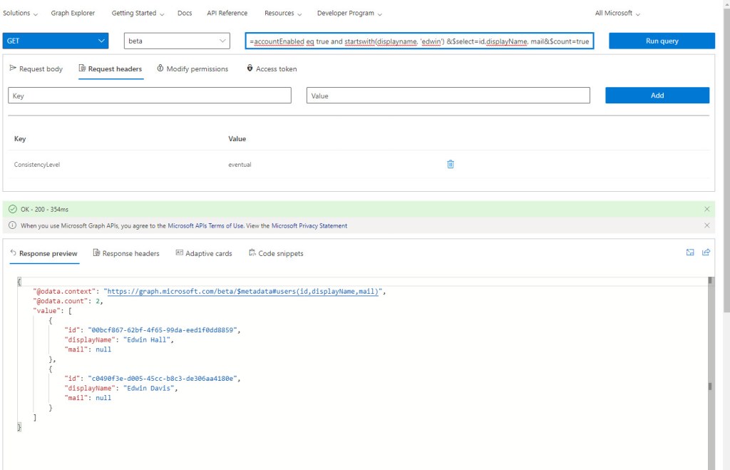Click the header Key input field

150,96
